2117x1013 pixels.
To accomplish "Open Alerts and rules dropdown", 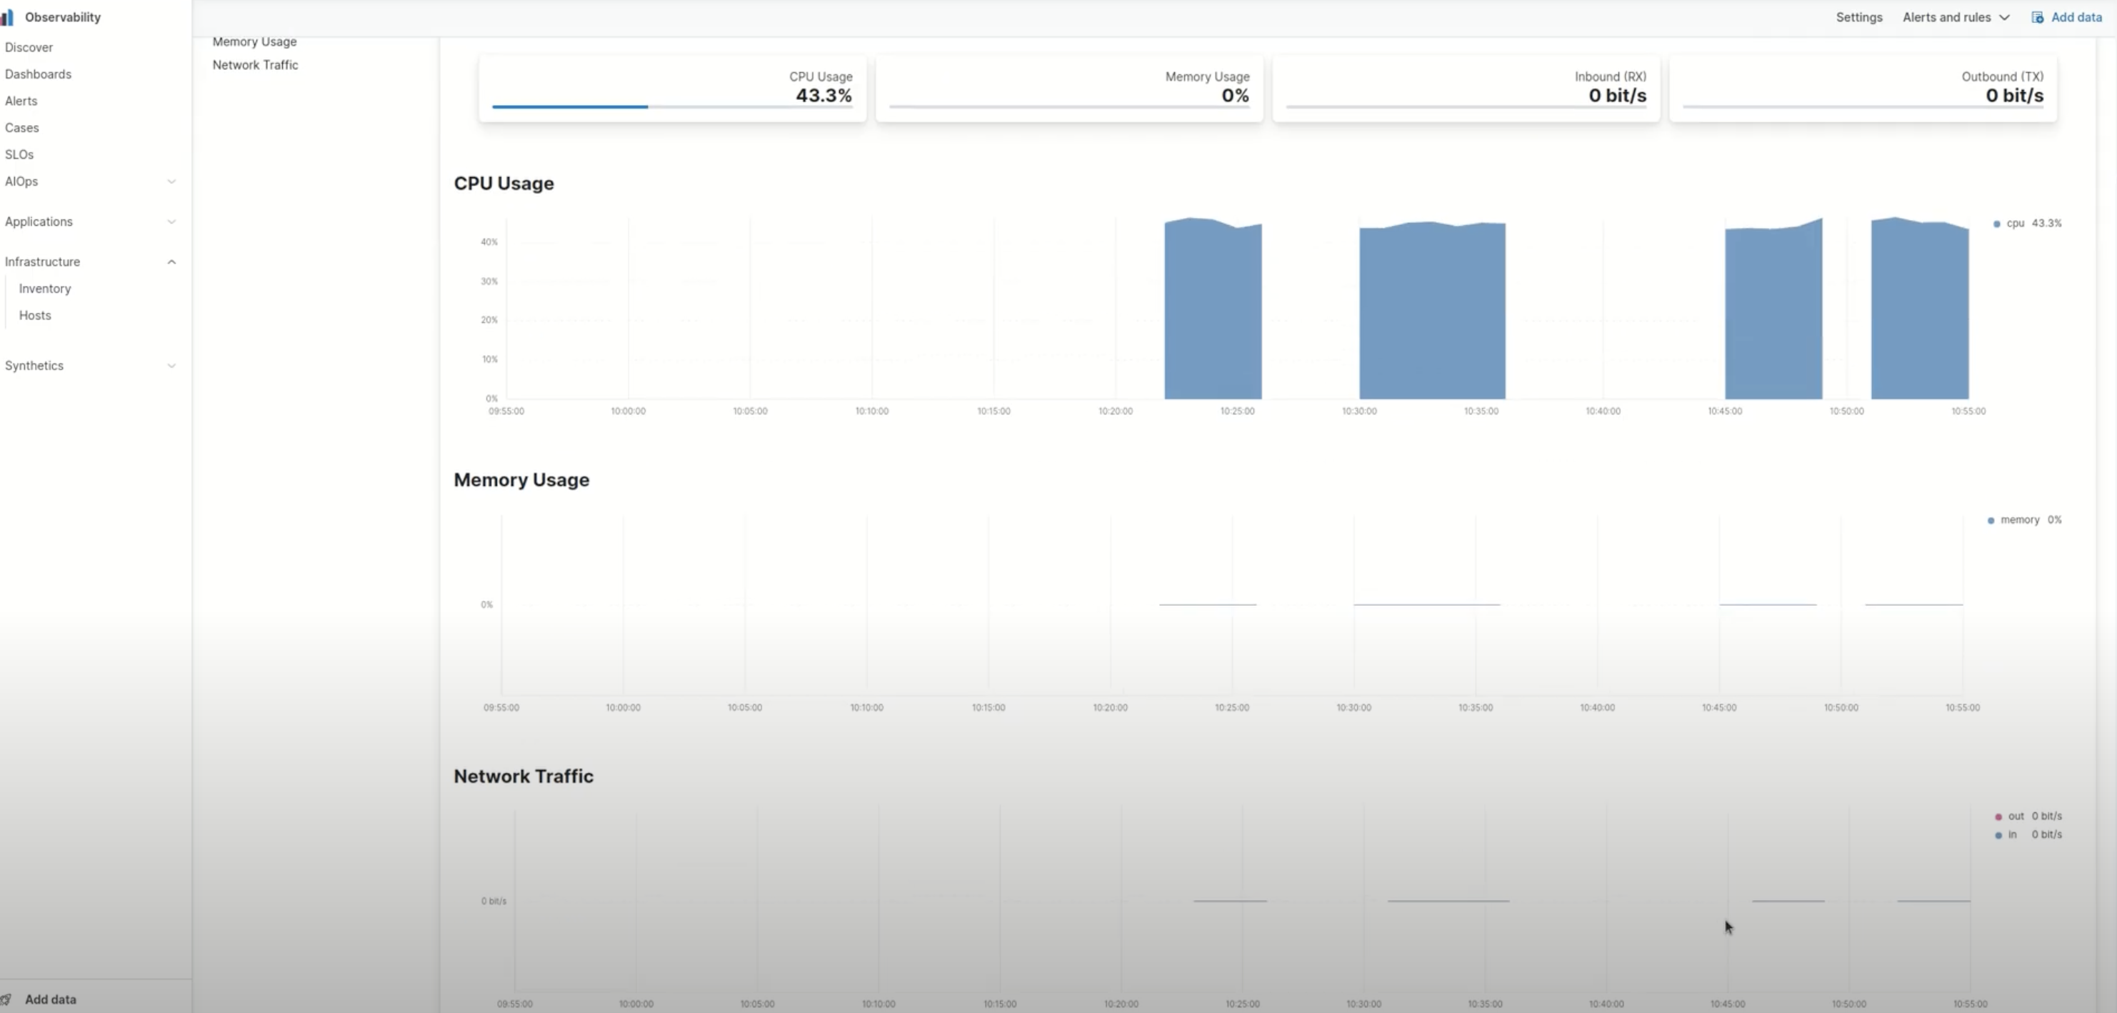I will tap(1955, 17).
